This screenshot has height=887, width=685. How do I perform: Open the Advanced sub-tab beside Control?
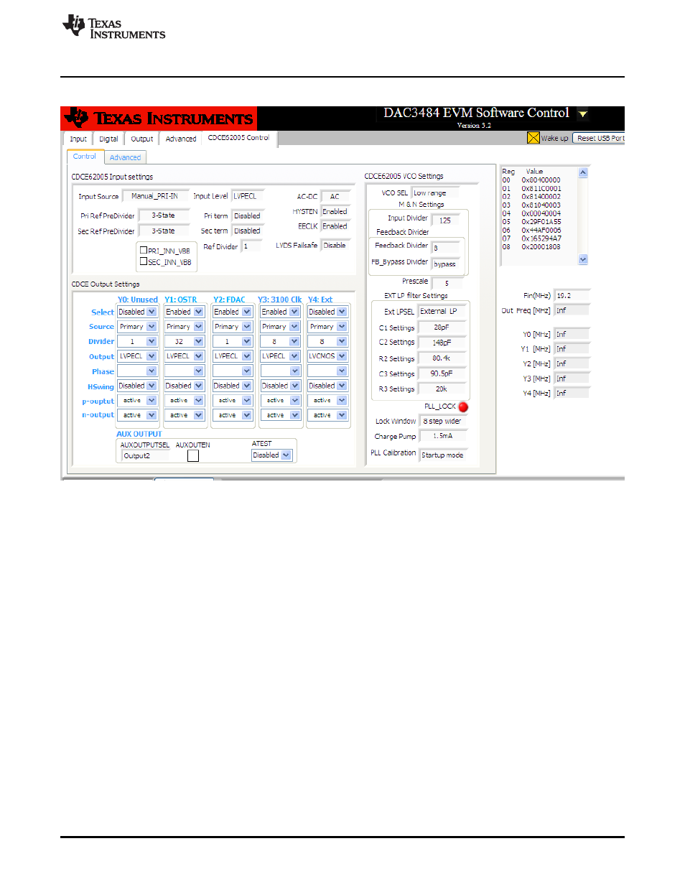click(126, 157)
